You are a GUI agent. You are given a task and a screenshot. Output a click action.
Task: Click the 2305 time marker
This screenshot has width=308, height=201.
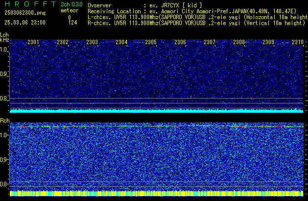[x=151, y=42]
